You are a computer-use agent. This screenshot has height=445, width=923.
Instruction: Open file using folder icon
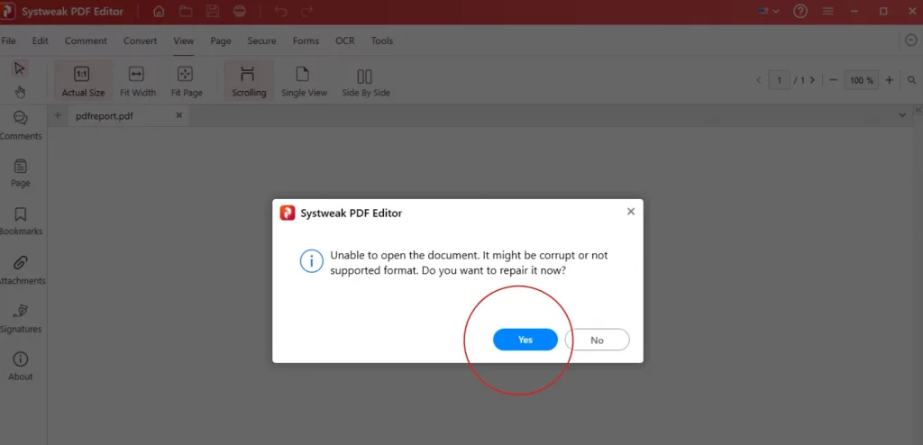(x=186, y=11)
